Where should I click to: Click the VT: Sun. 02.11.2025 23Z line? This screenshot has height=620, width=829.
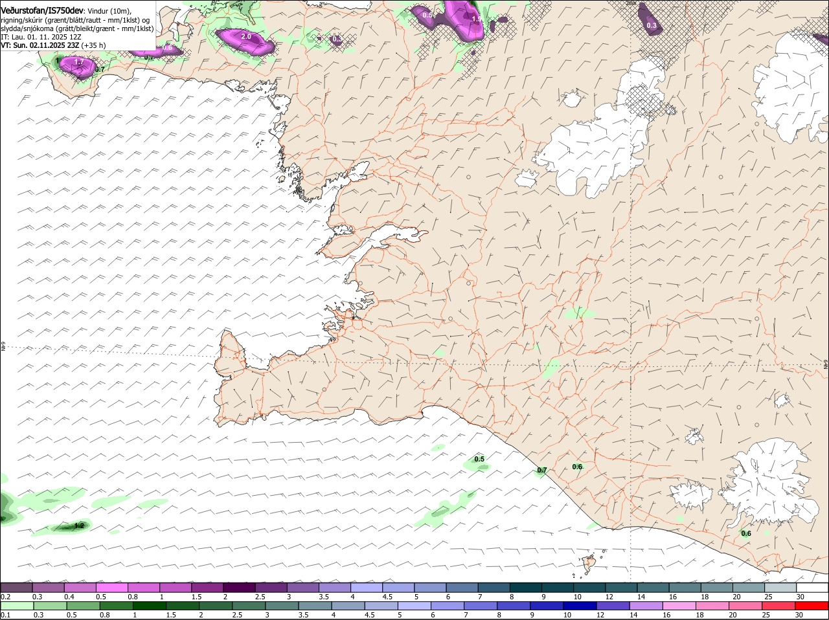(40, 45)
